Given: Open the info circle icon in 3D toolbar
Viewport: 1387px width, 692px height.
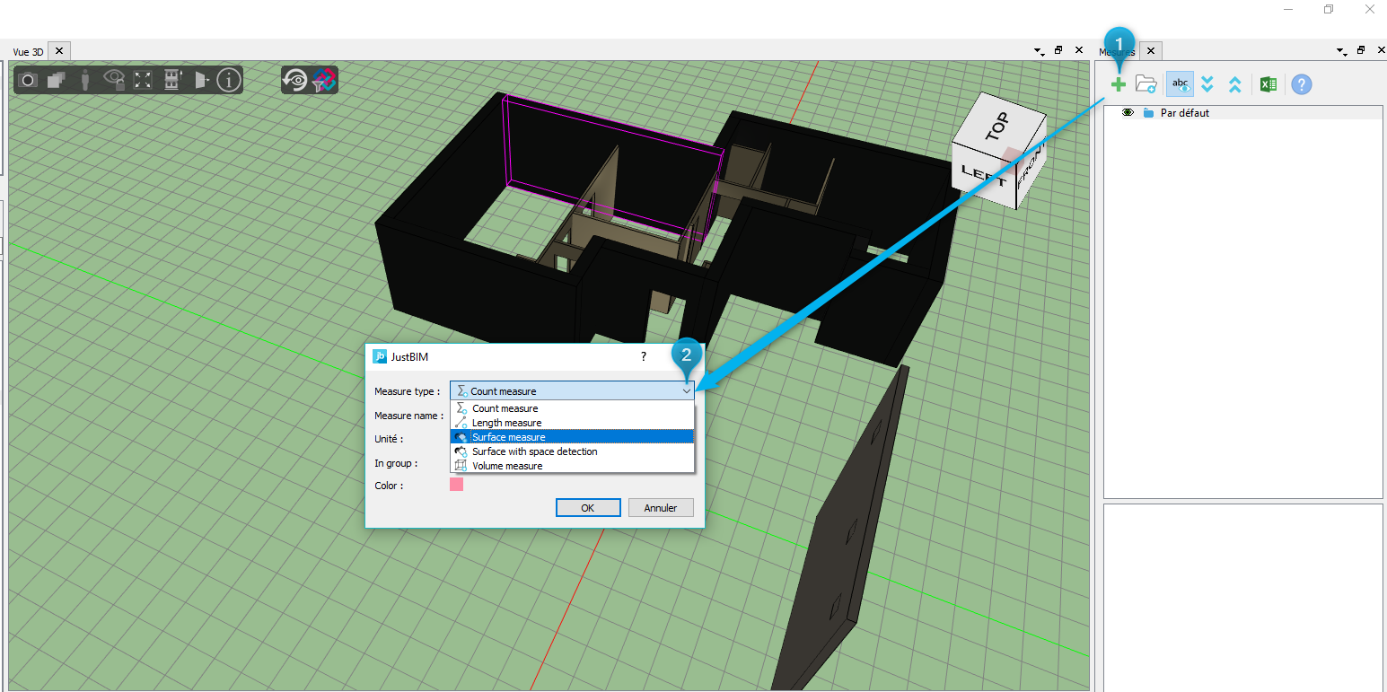Looking at the screenshot, I should click(229, 81).
